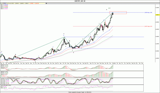160x93 pixels.
Task: Click the RSI indicator panel title
Action: point(6,85)
